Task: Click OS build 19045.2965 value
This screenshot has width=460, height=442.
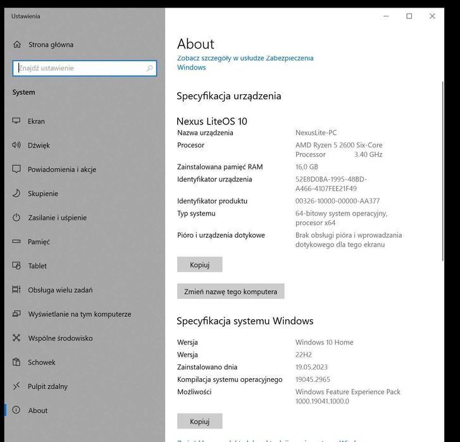Action: tap(313, 379)
